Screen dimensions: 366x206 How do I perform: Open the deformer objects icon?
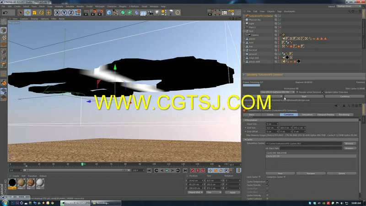(x=136, y=13)
